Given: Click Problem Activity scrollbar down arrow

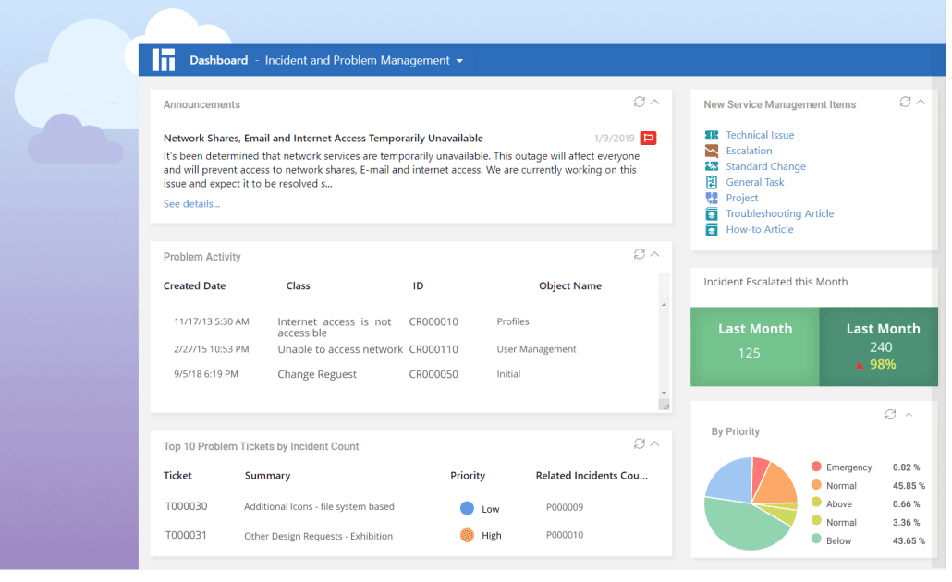Looking at the screenshot, I should tap(664, 394).
